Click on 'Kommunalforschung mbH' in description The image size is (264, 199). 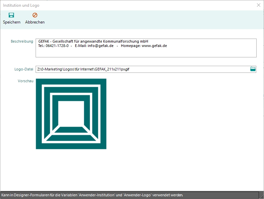tap(129, 41)
